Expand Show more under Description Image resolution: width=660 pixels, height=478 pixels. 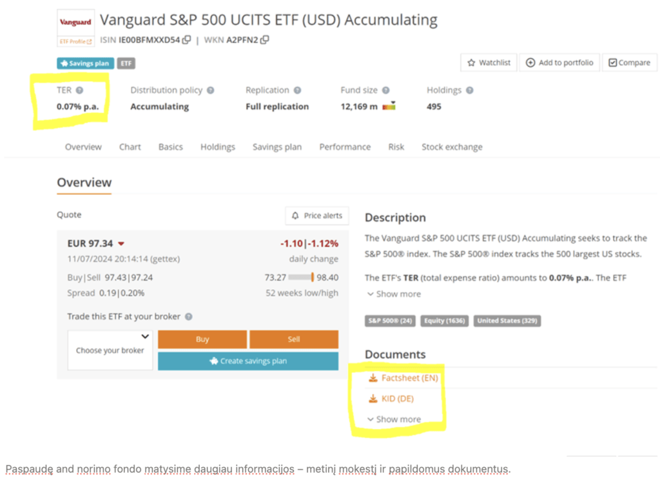(394, 294)
